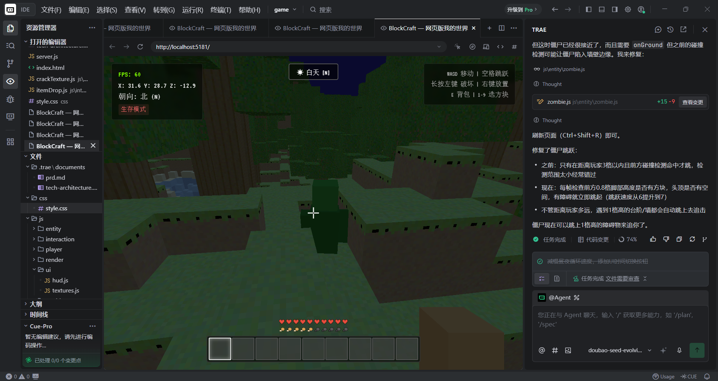Split the editor with the split icon
The height and width of the screenshot is (381, 718).
pos(501,28)
